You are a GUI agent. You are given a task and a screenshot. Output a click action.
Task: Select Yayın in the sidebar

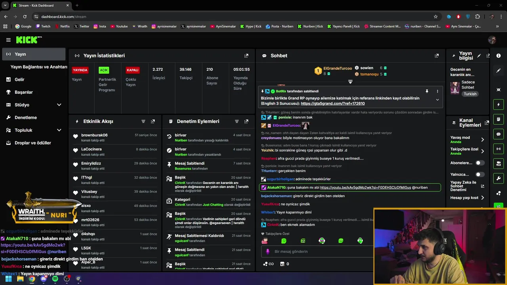pos(34,54)
